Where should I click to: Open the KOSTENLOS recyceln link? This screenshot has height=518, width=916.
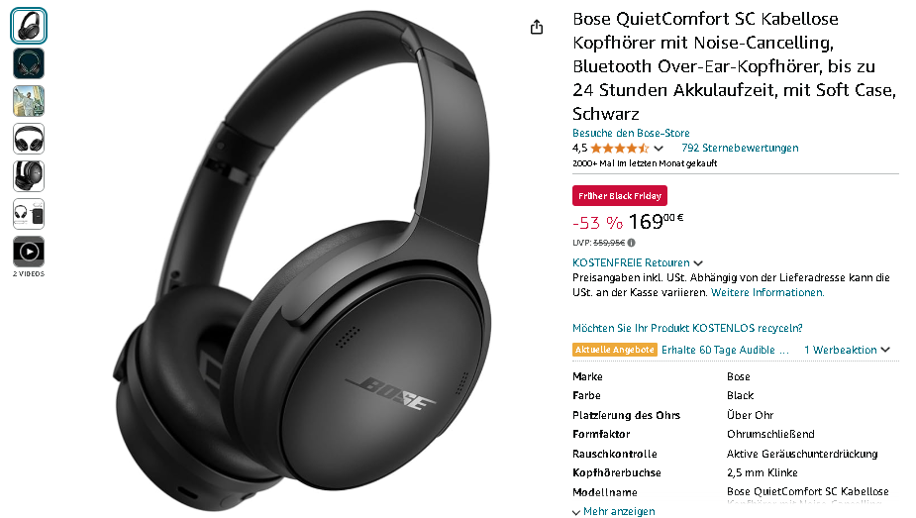pos(687,328)
